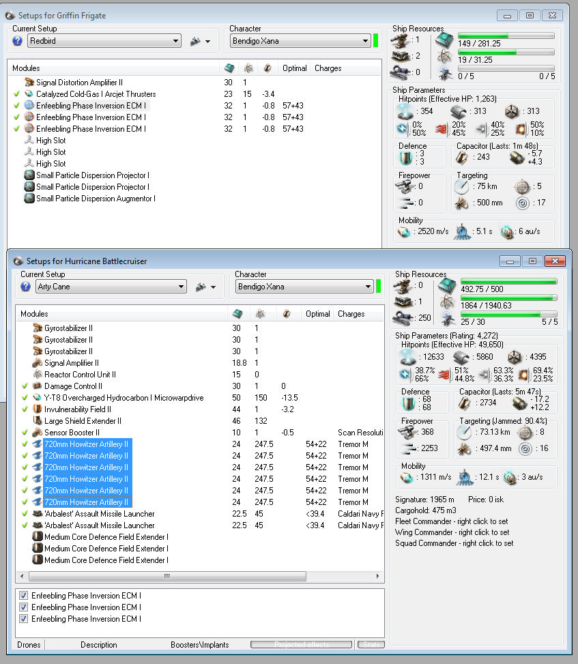Click Hurricane armor hitpoints icon showing 5860

[461, 358]
